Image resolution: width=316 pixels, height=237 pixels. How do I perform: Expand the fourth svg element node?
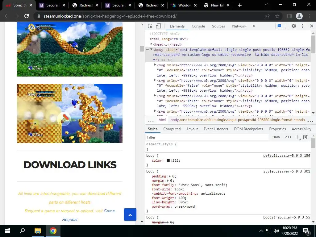click(x=155, y=111)
